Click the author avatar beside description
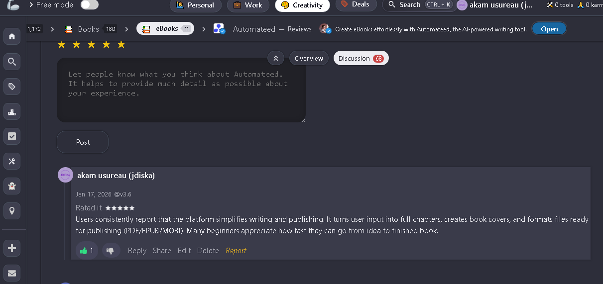 tap(326, 29)
